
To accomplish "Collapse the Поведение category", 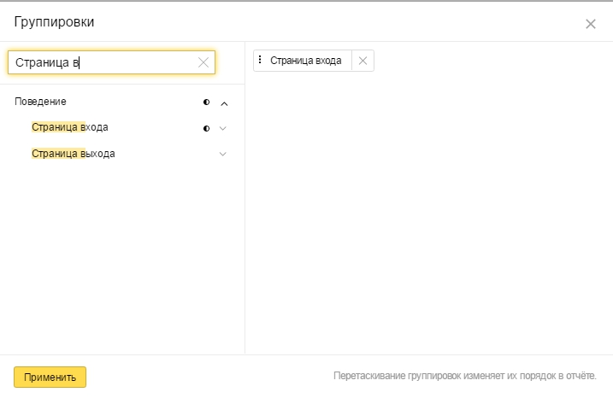I will click(224, 103).
